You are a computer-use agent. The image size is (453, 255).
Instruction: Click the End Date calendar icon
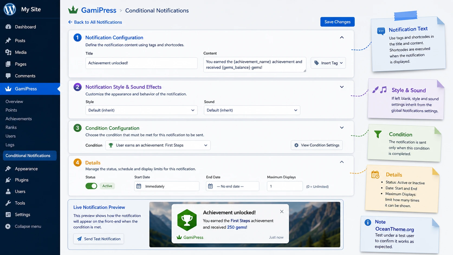210,186
